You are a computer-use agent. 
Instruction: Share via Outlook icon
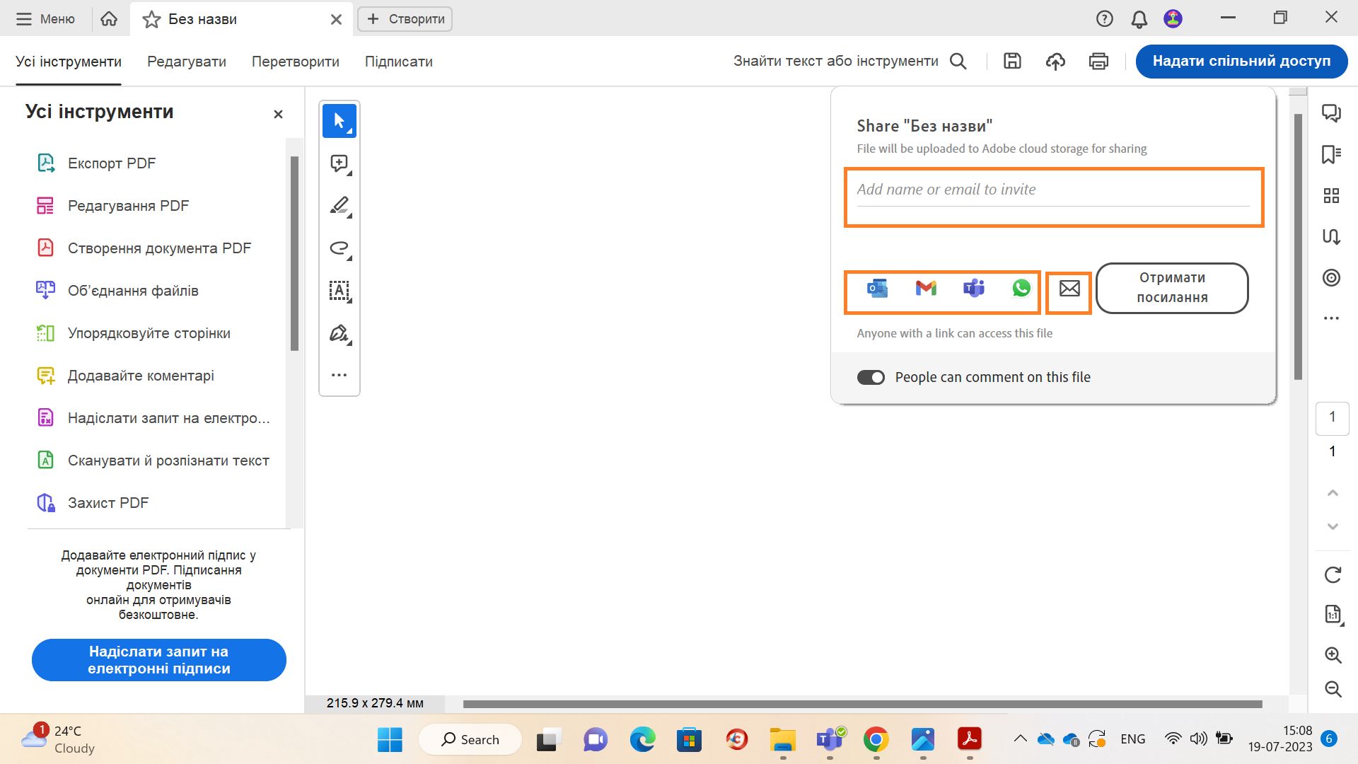(x=878, y=288)
